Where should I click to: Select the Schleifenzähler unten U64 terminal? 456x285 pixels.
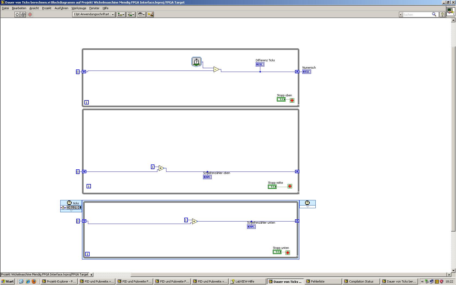[251, 227]
